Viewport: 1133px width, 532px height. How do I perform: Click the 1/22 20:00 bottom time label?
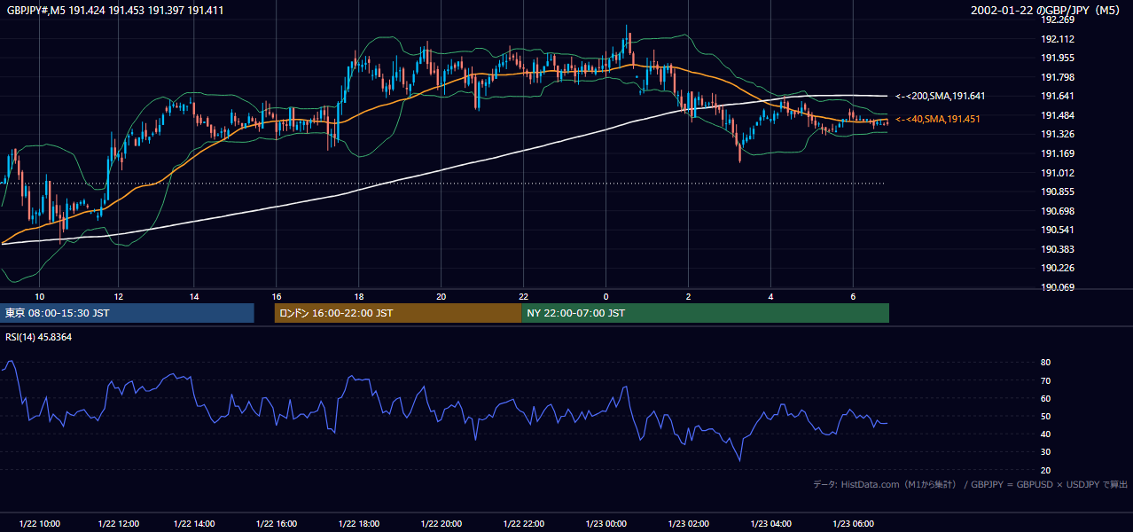441,524
